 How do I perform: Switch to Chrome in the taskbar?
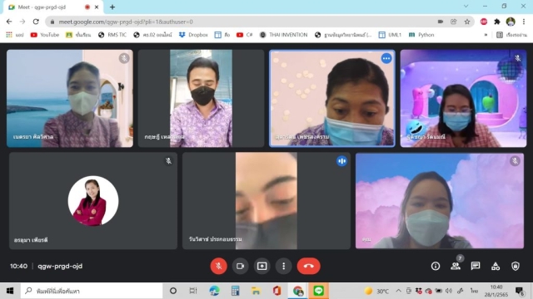tap(298, 291)
